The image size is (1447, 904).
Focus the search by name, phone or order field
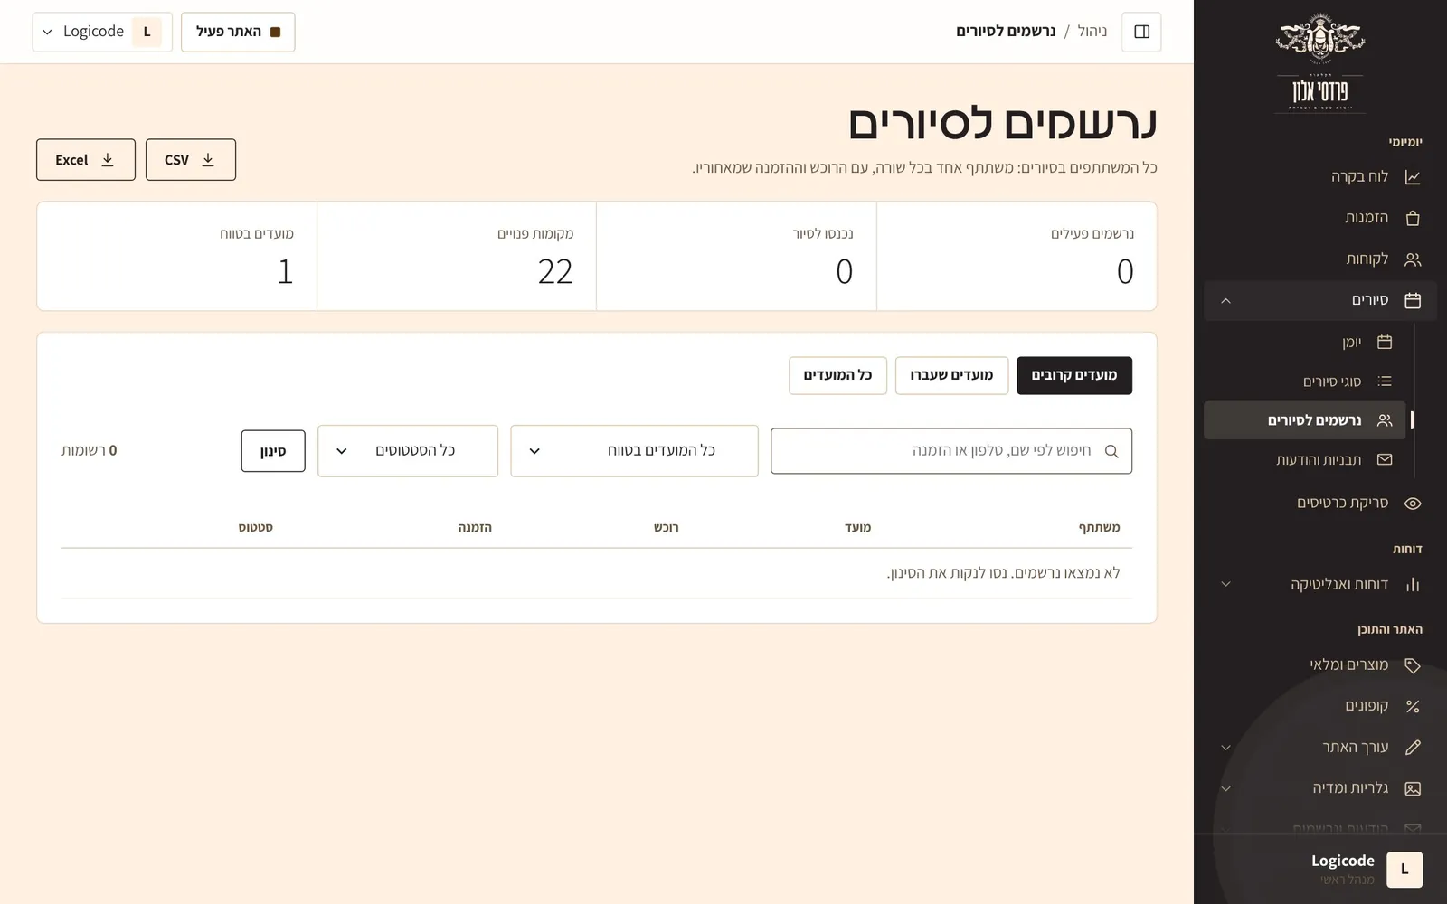(951, 451)
